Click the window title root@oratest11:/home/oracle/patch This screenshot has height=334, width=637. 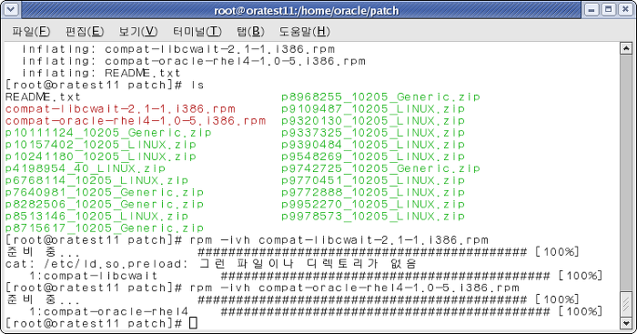(307, 11)
